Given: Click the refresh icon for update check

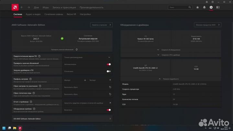Looking at the screenshot, I should (x=77, y=49).
